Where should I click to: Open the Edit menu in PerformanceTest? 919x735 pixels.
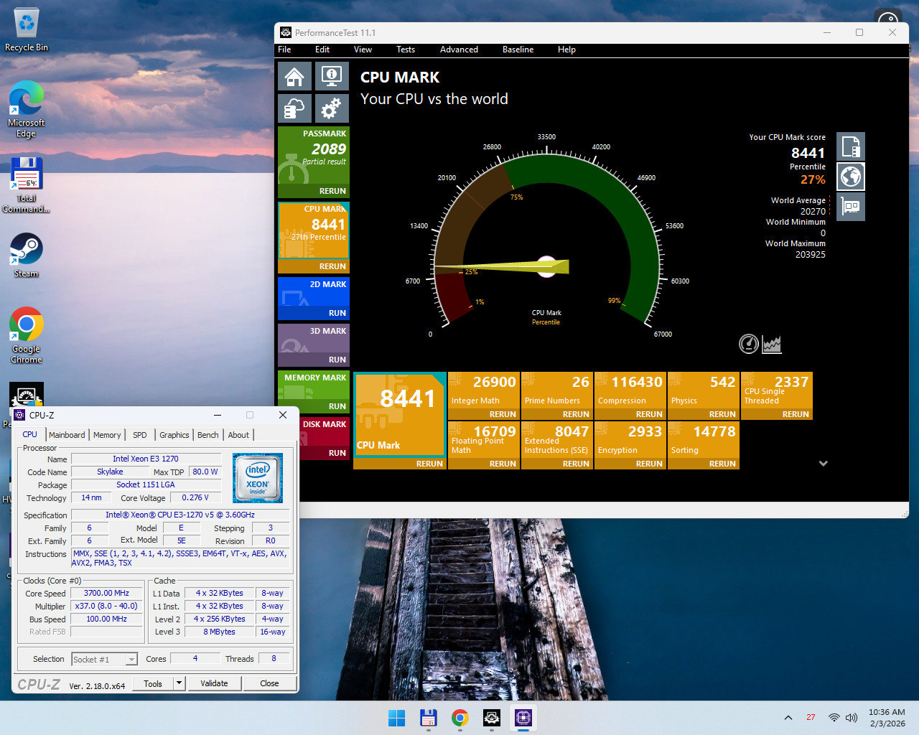coord(322,50)
